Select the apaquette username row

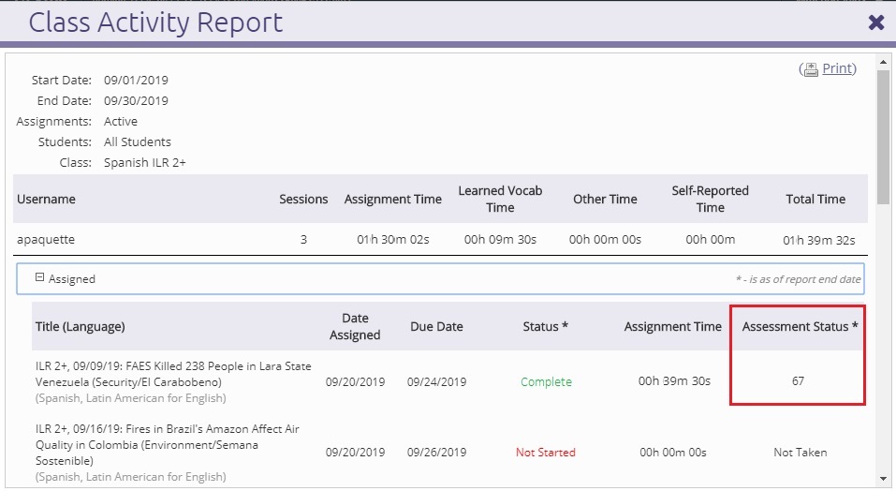(46, 239)
